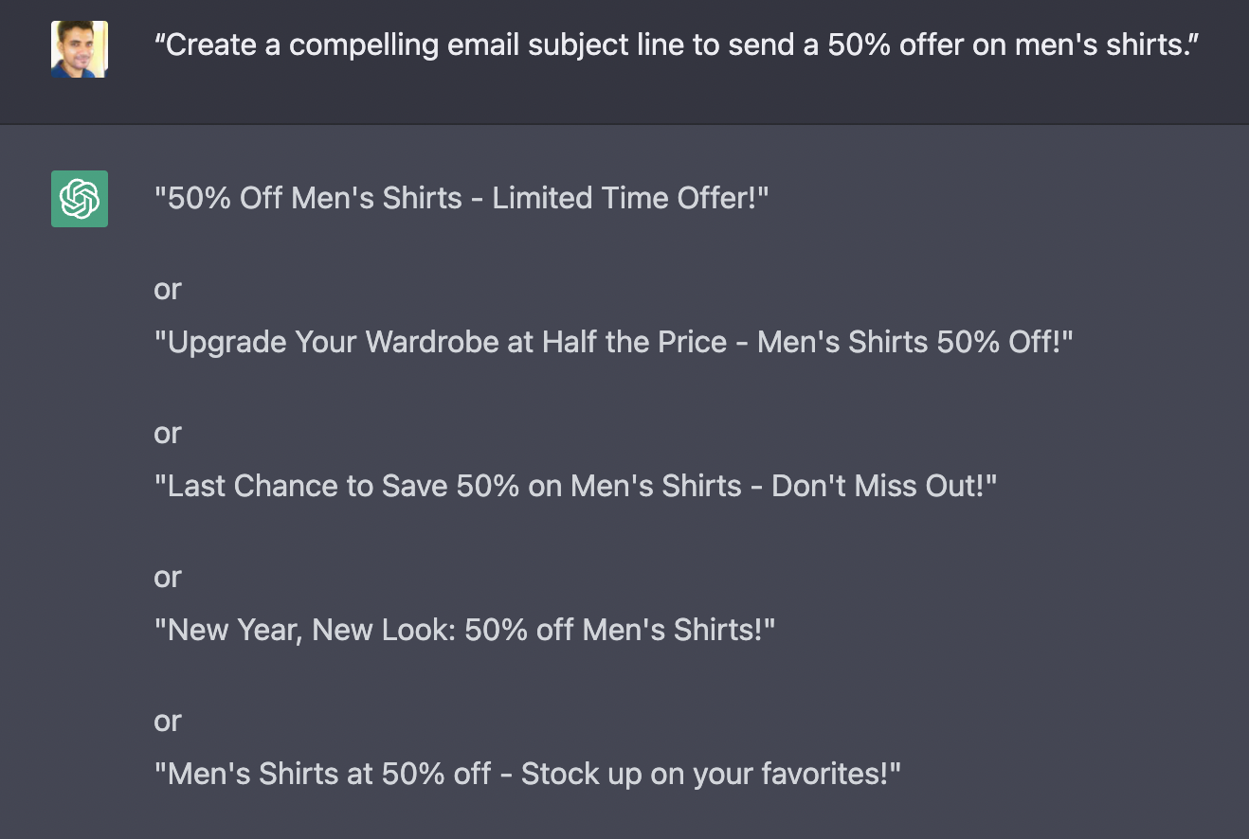Click the ChatGPT logo icon

(x=80, y=199)
